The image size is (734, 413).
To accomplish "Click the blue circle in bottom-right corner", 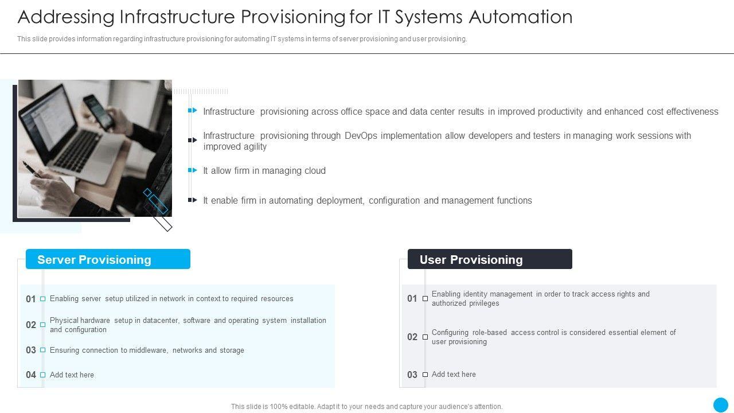I will coord(720,405).
